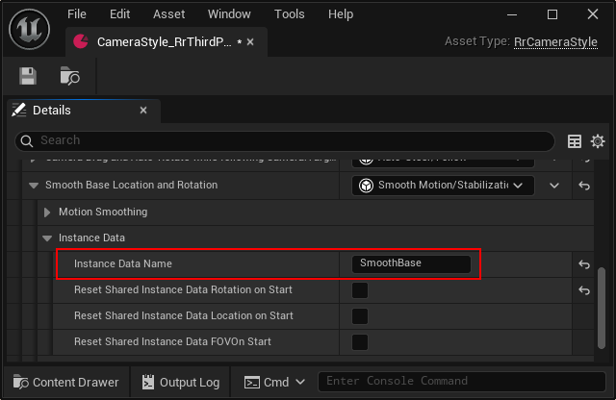Close the Details panel tab

tap(143, 111)
